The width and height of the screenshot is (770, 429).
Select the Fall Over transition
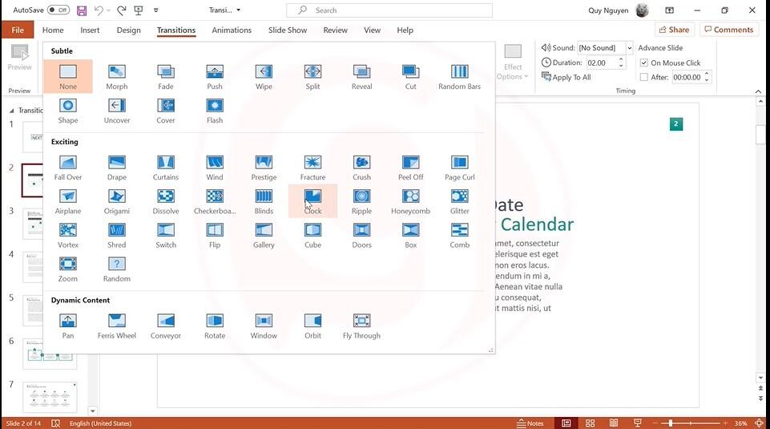[x=68, y=168]
